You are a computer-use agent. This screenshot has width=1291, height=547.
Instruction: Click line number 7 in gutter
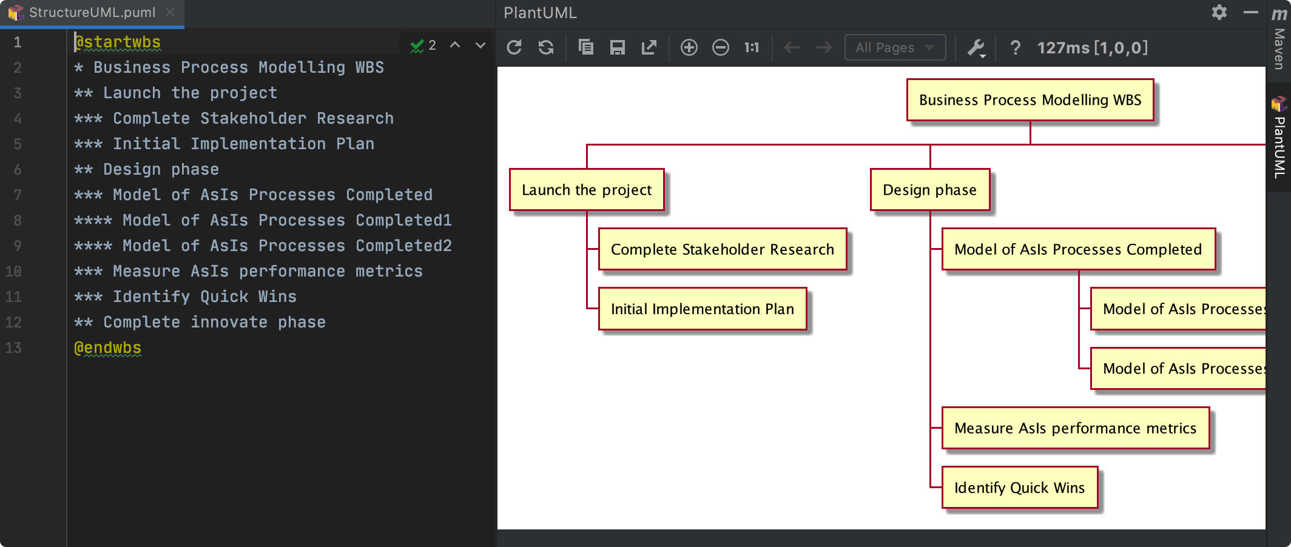pyautogui.click(x=17, y=195)
